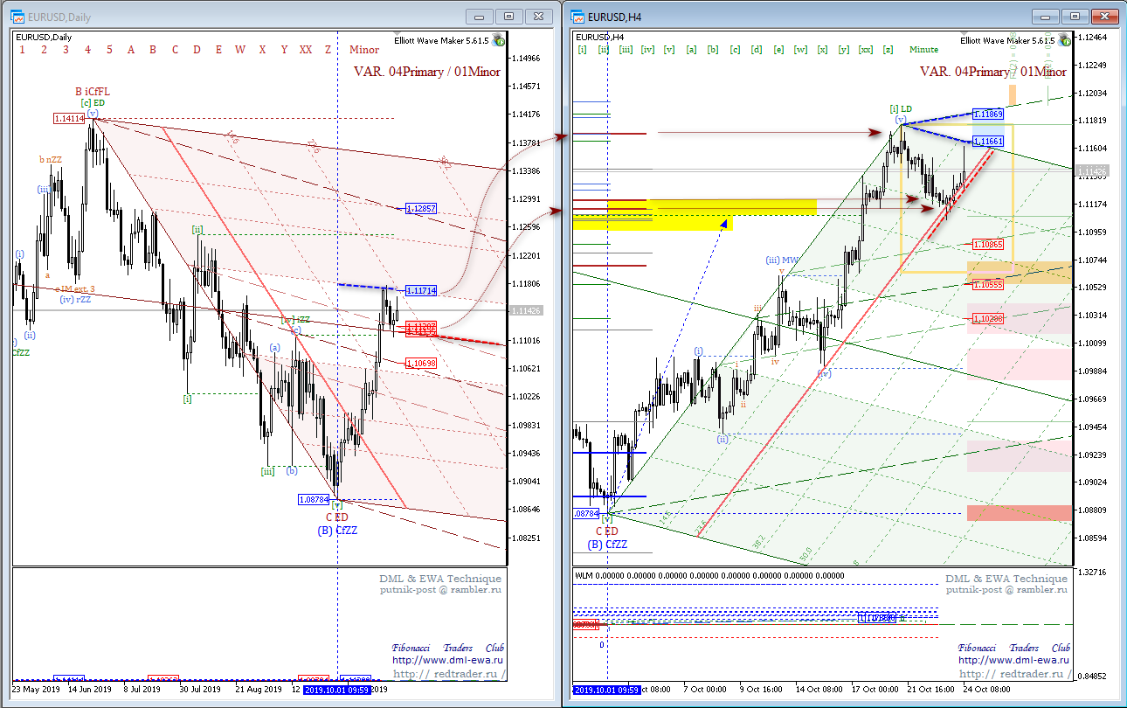
Task: Choose wave label X in Daily chart
Action: pyautogui.click(x=262, y=50)
